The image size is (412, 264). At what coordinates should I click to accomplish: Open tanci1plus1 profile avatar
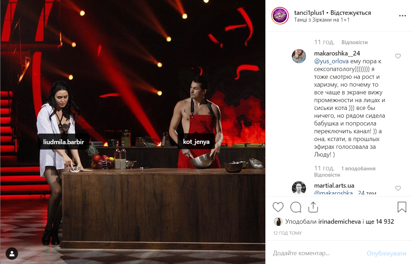tap(280, 16)
